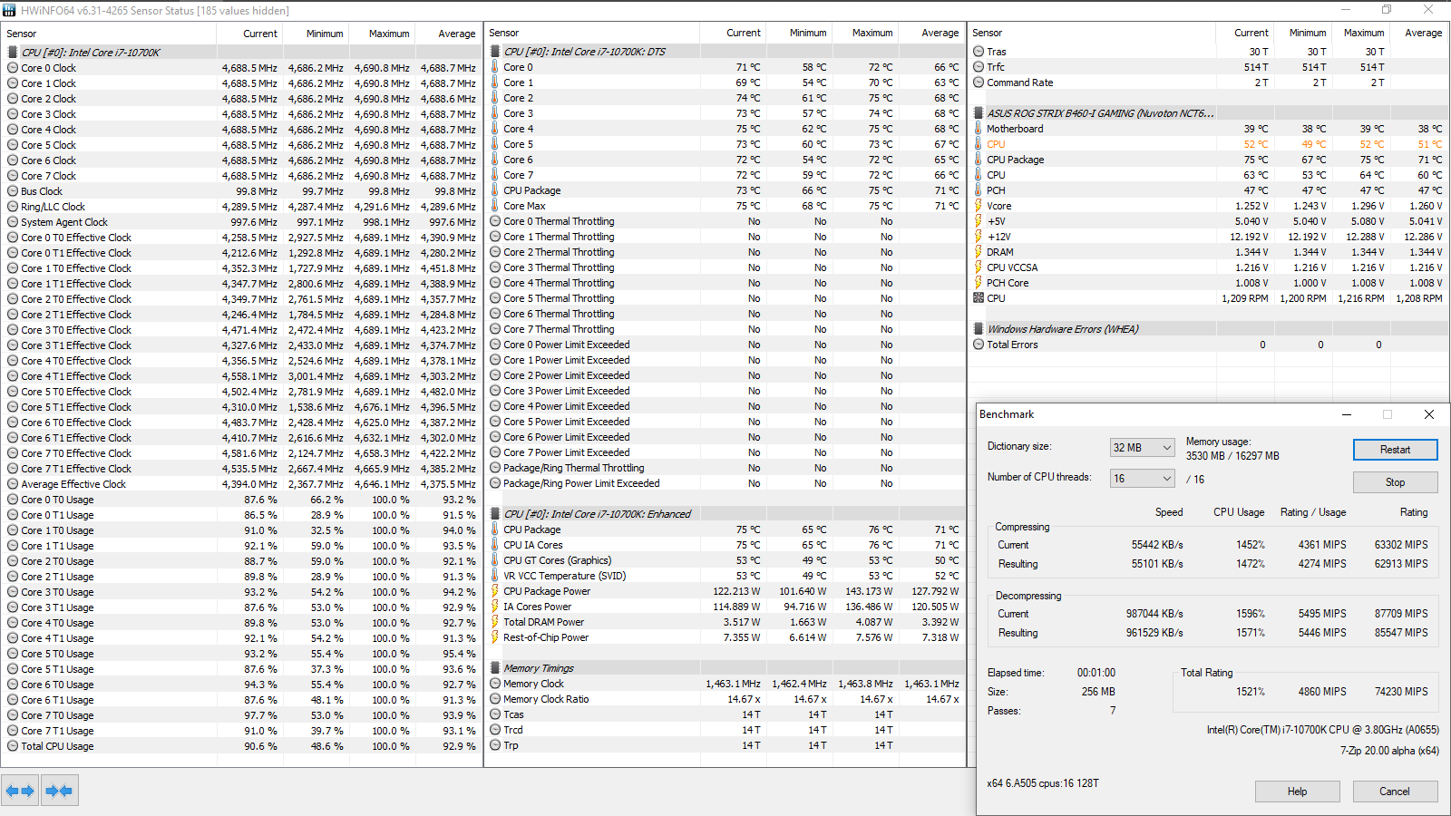Click the Restart benchmark button
The width and height of the screenshot is (1451, 816).
pyautogui.click(x=1395, y=450)
